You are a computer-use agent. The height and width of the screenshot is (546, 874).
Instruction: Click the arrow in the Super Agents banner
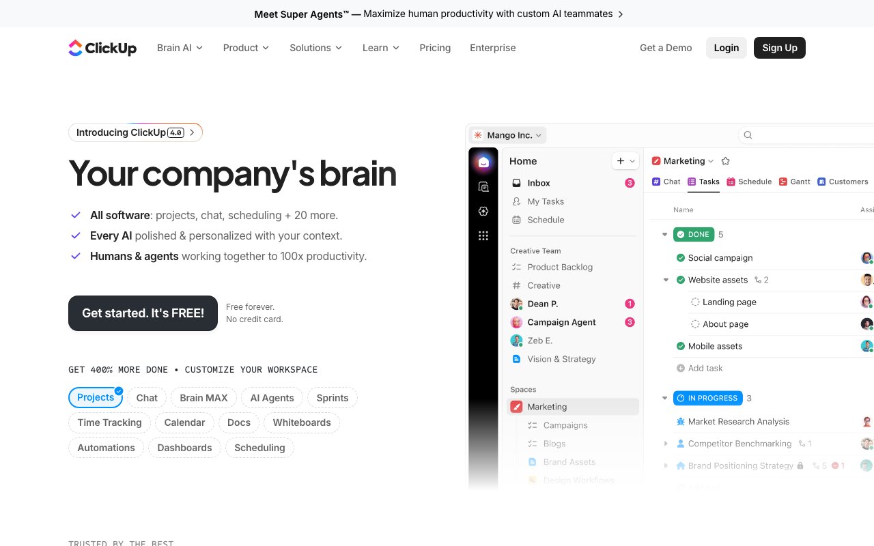620,14
